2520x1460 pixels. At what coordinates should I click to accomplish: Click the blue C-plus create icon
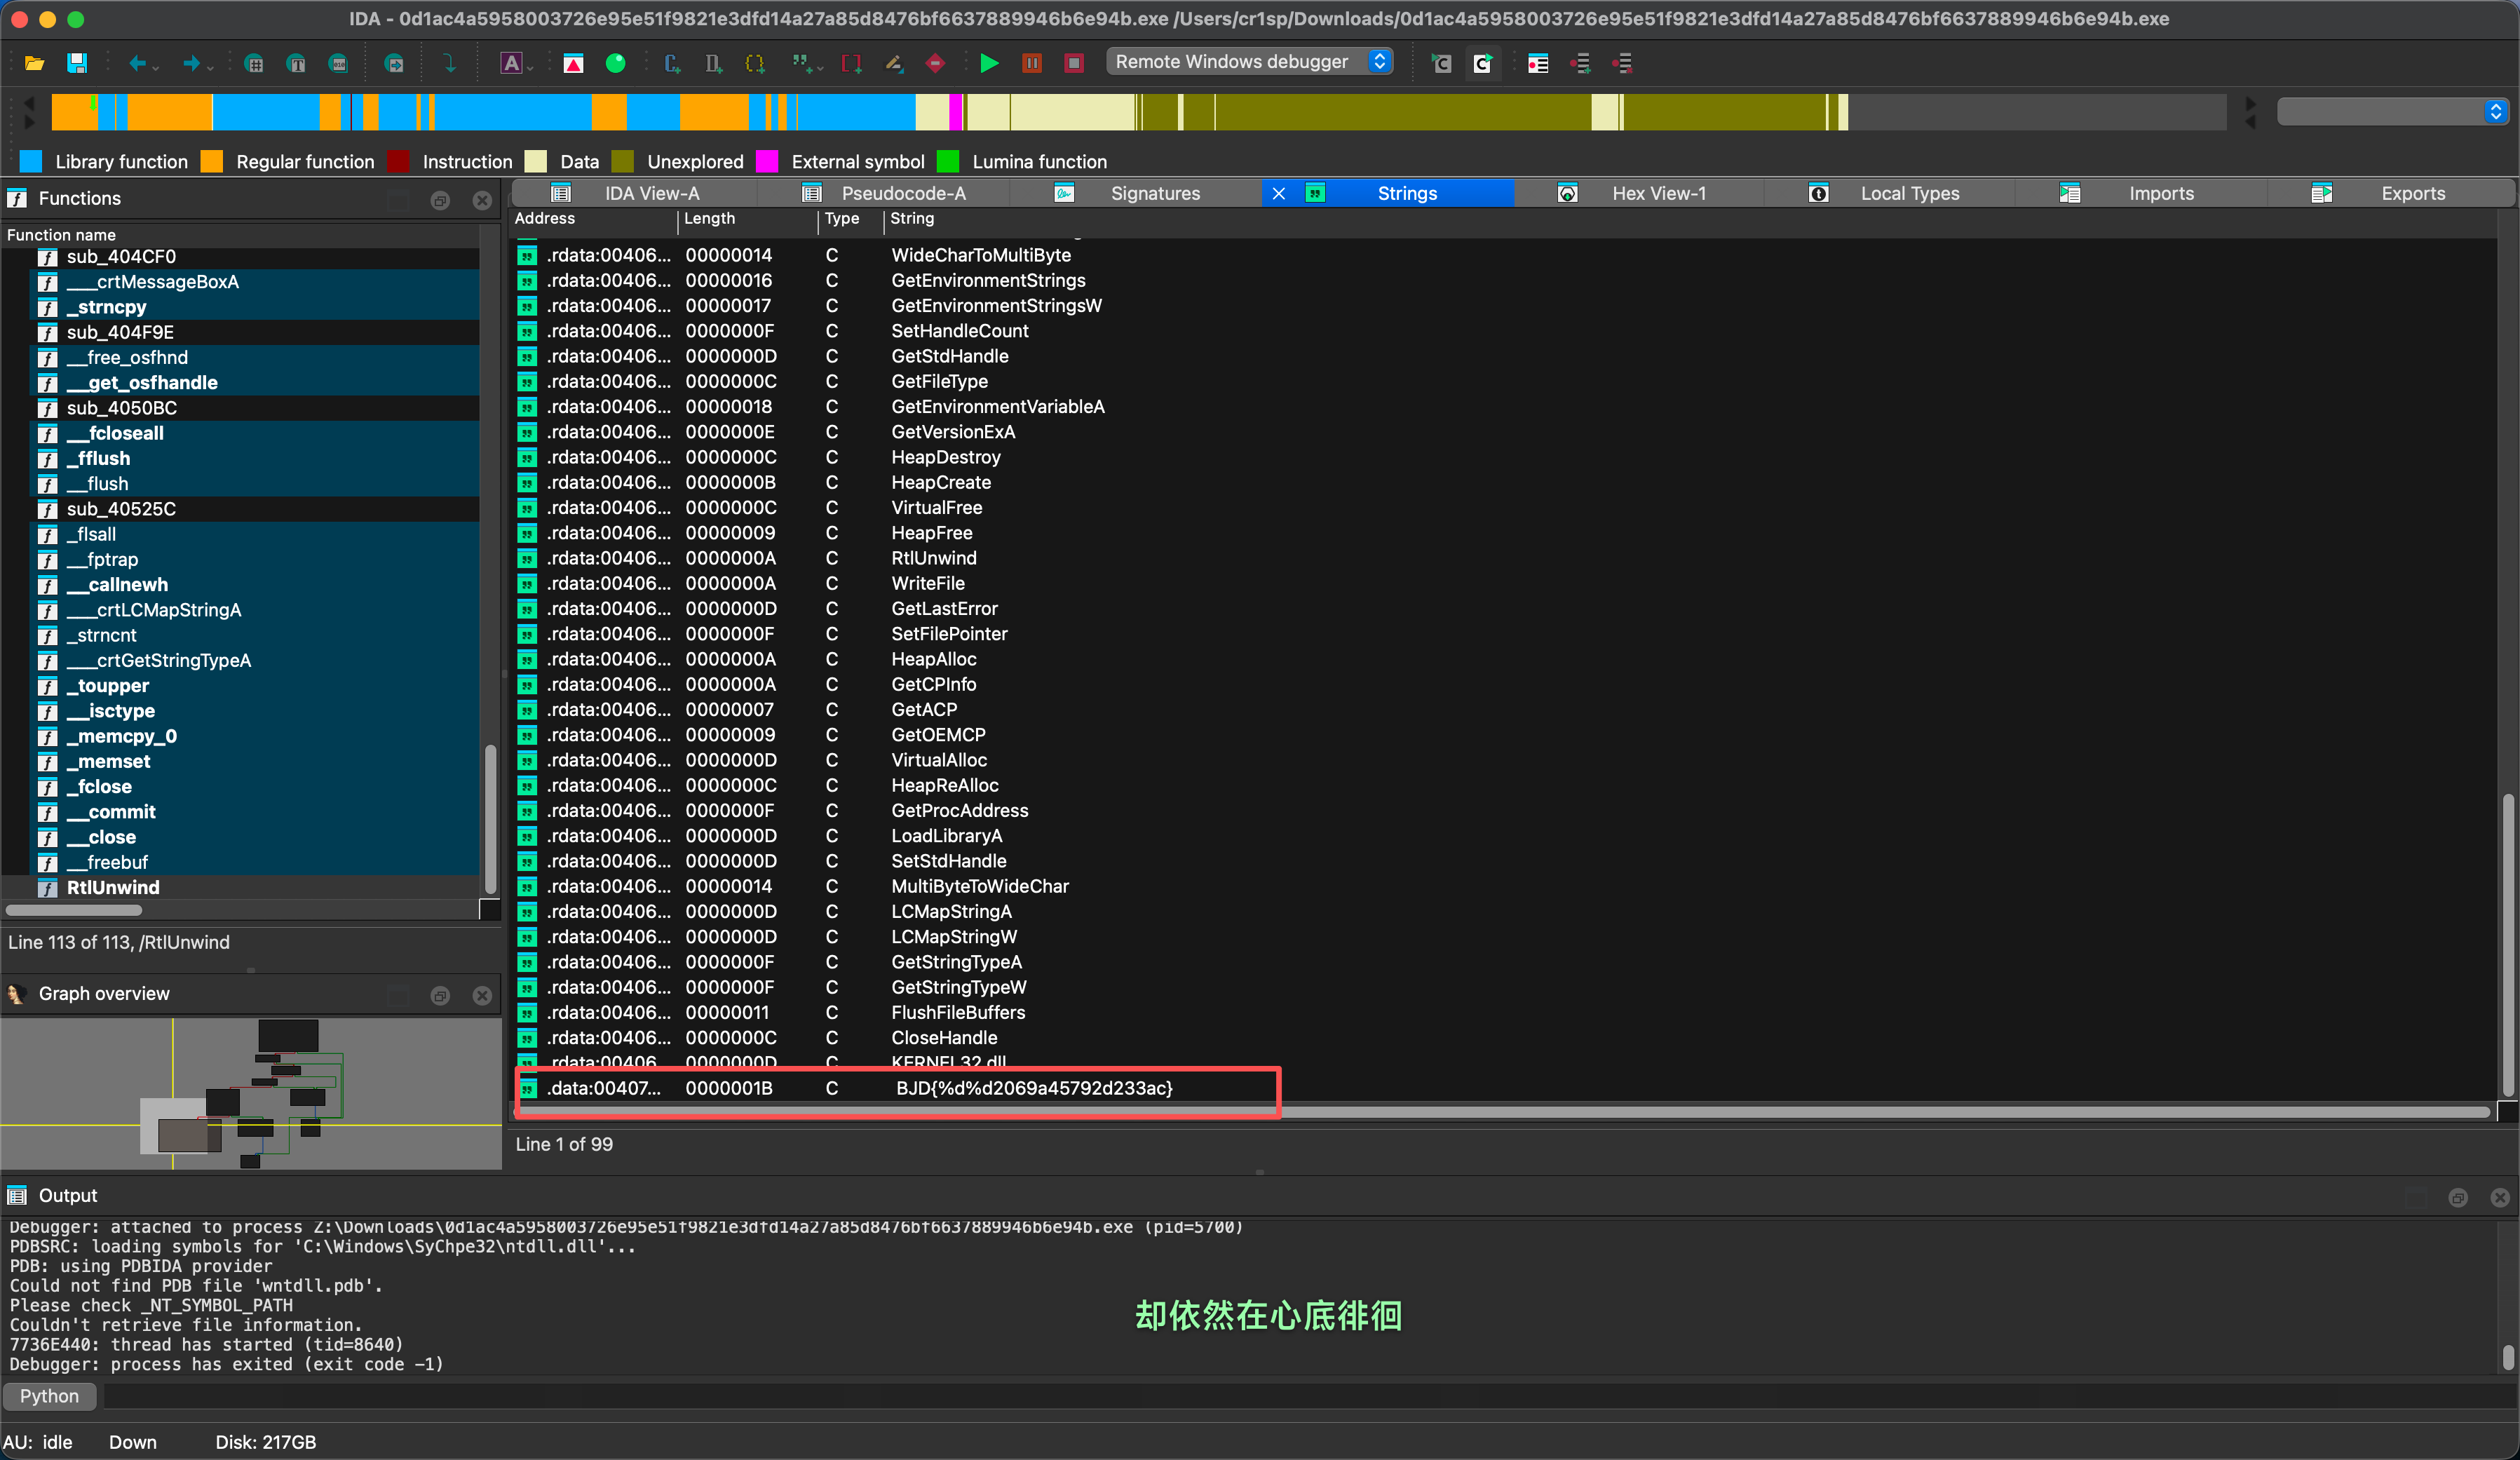[x=672, y=63]
